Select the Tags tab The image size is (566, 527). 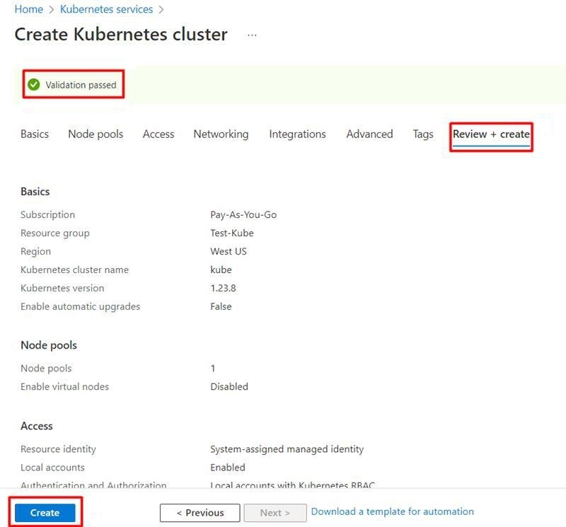[423, 134]
